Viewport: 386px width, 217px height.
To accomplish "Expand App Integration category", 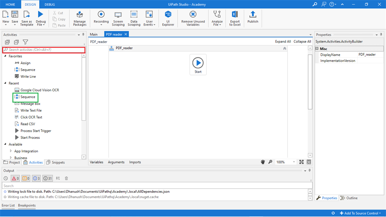I will click(11, 151).
